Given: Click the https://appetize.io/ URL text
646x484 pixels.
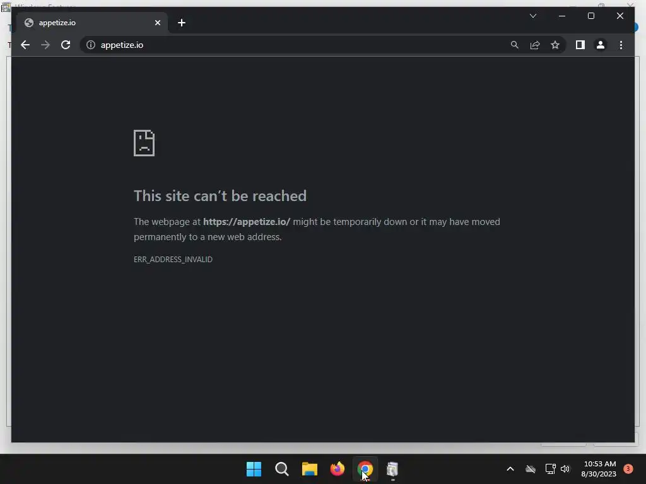Looking at the screenshot, I should tap(247, 222).
